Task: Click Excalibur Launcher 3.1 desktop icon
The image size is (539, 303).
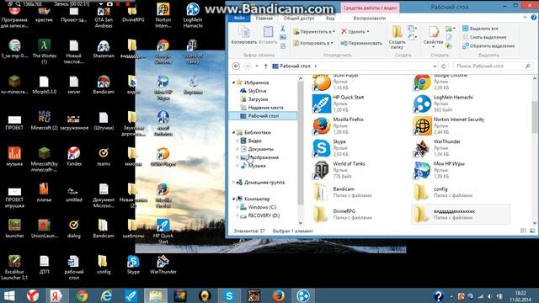Action: click(14, 268)
